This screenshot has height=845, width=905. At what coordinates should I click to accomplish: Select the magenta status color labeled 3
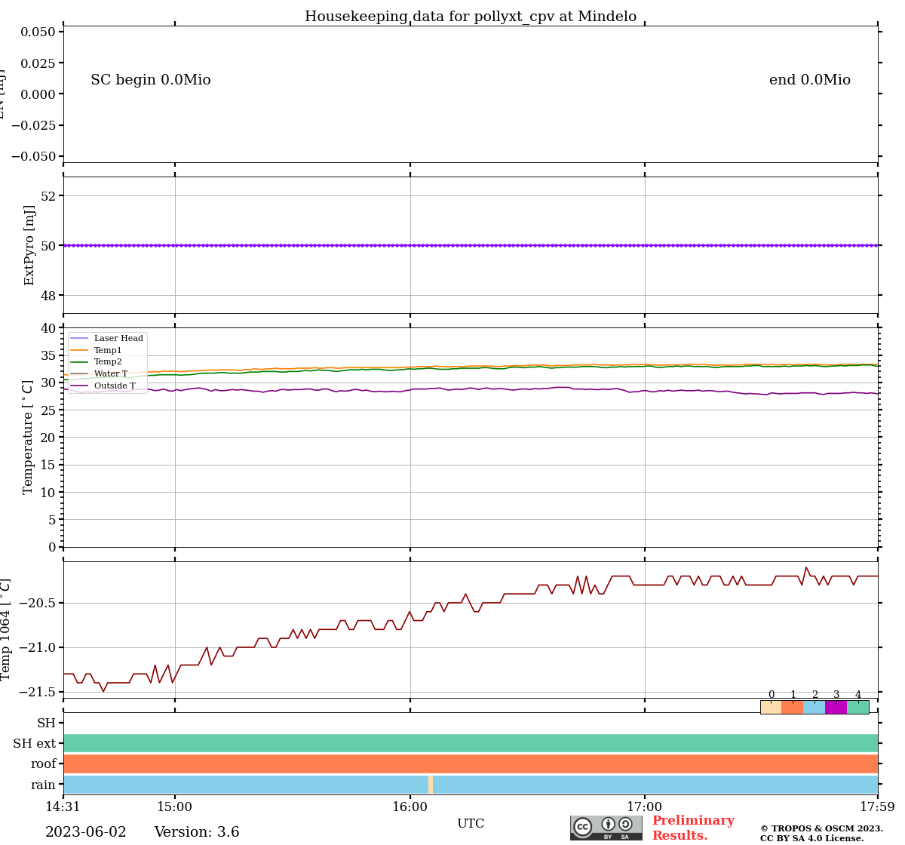pyautogui.click(x=836, y=708)
